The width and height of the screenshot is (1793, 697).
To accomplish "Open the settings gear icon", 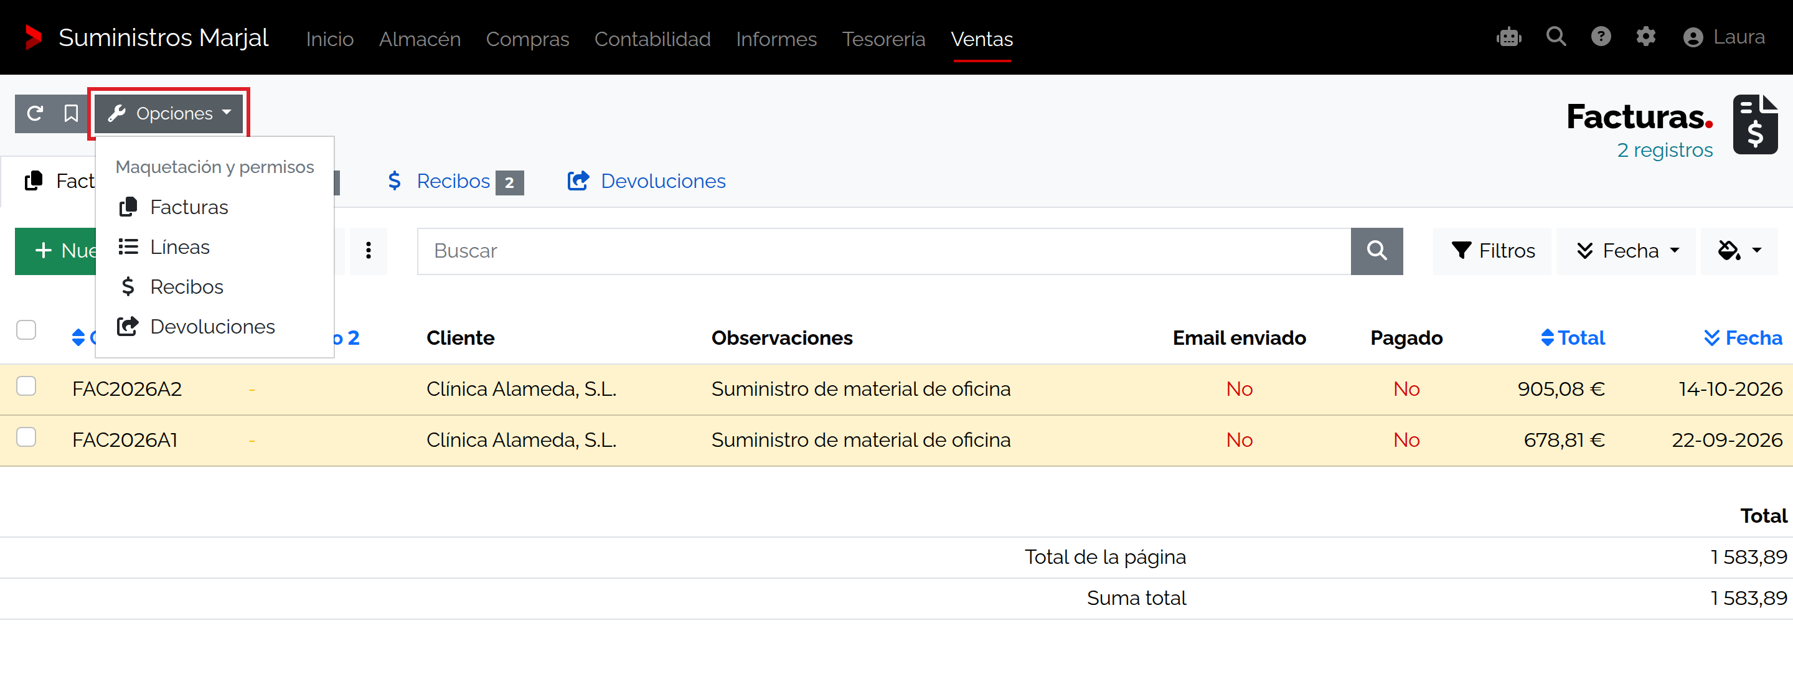I will point(1645,37).
